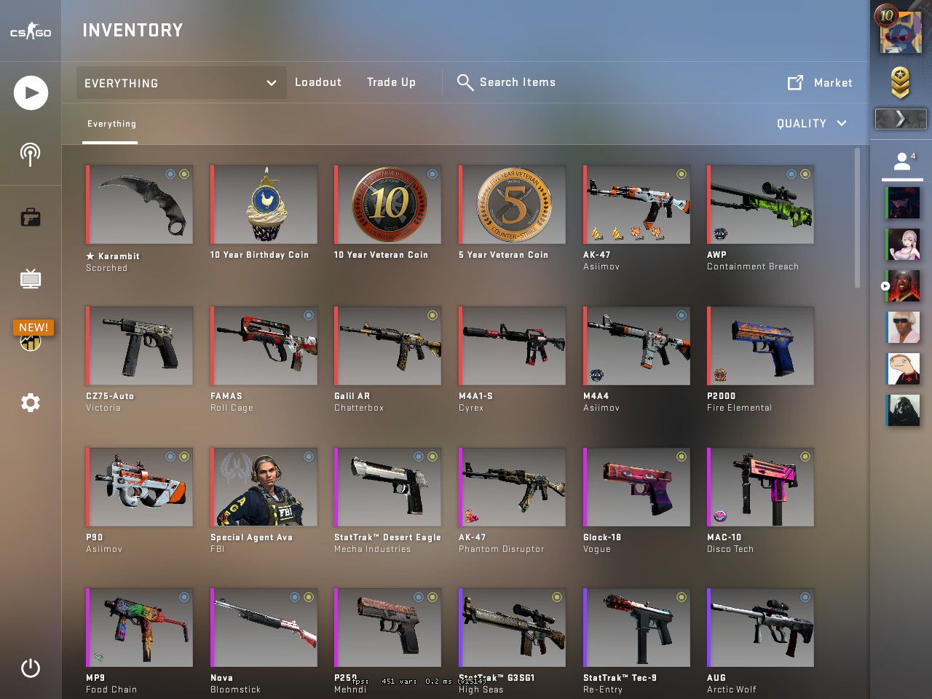Click the rank chevron badge icon
The height and width of the screenshot is (699, 932).
(901, 83)
